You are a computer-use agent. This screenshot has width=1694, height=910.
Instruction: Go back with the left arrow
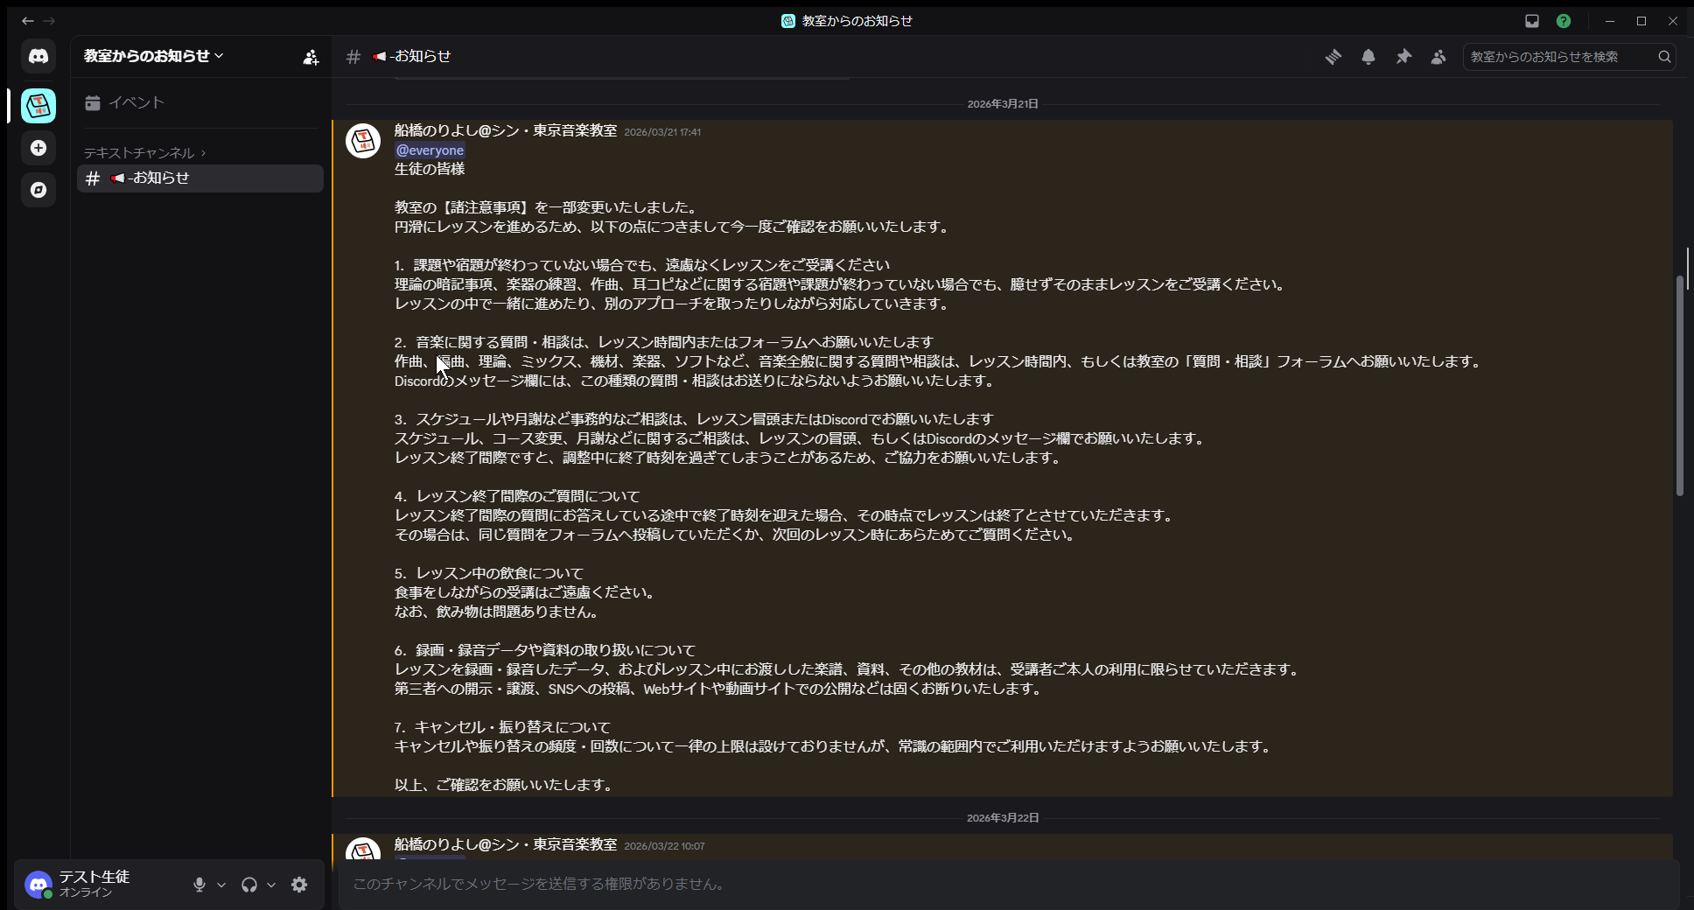click(x=28, y=21)
